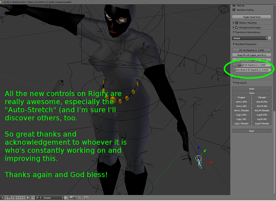Toggle the Torso rig layer
Image resolution: width=276 pixels, height=201 pixels.
251,93
